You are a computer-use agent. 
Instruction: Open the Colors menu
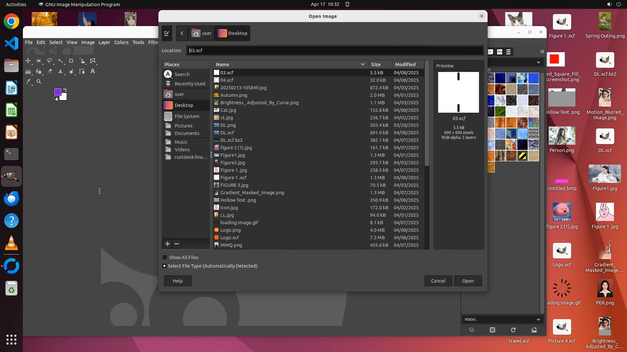[121, 42]
